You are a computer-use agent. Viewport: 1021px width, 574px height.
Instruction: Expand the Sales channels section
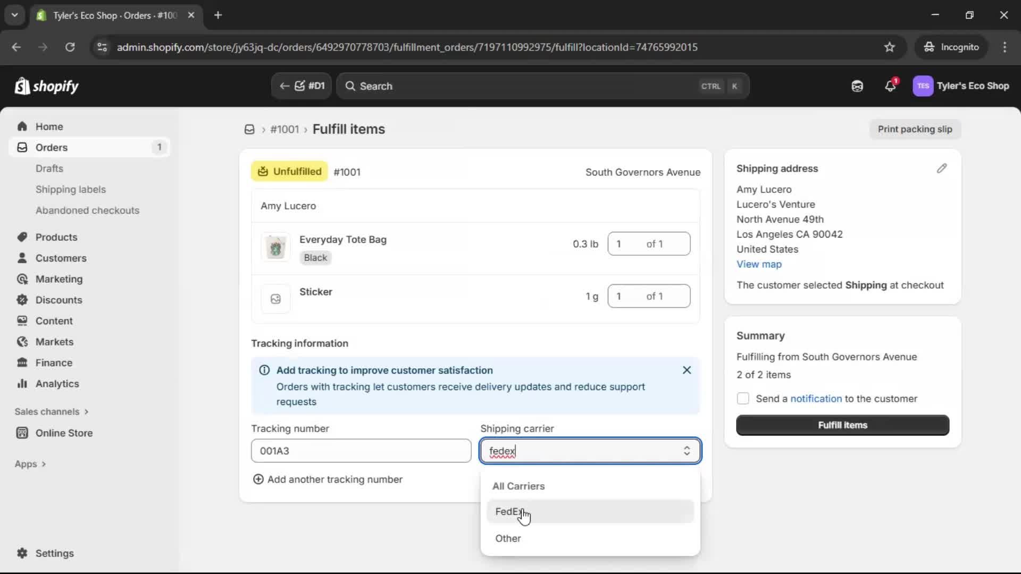point(51,411)
